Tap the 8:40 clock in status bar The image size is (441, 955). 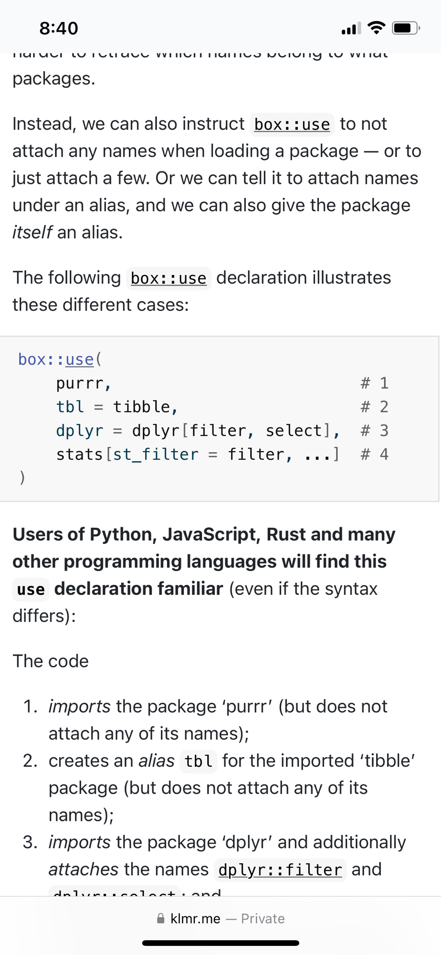pos(59,28)
